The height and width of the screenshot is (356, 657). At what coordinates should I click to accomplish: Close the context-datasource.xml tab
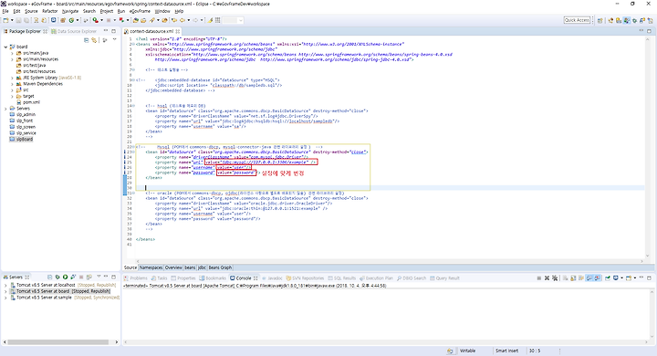(178, 31)
